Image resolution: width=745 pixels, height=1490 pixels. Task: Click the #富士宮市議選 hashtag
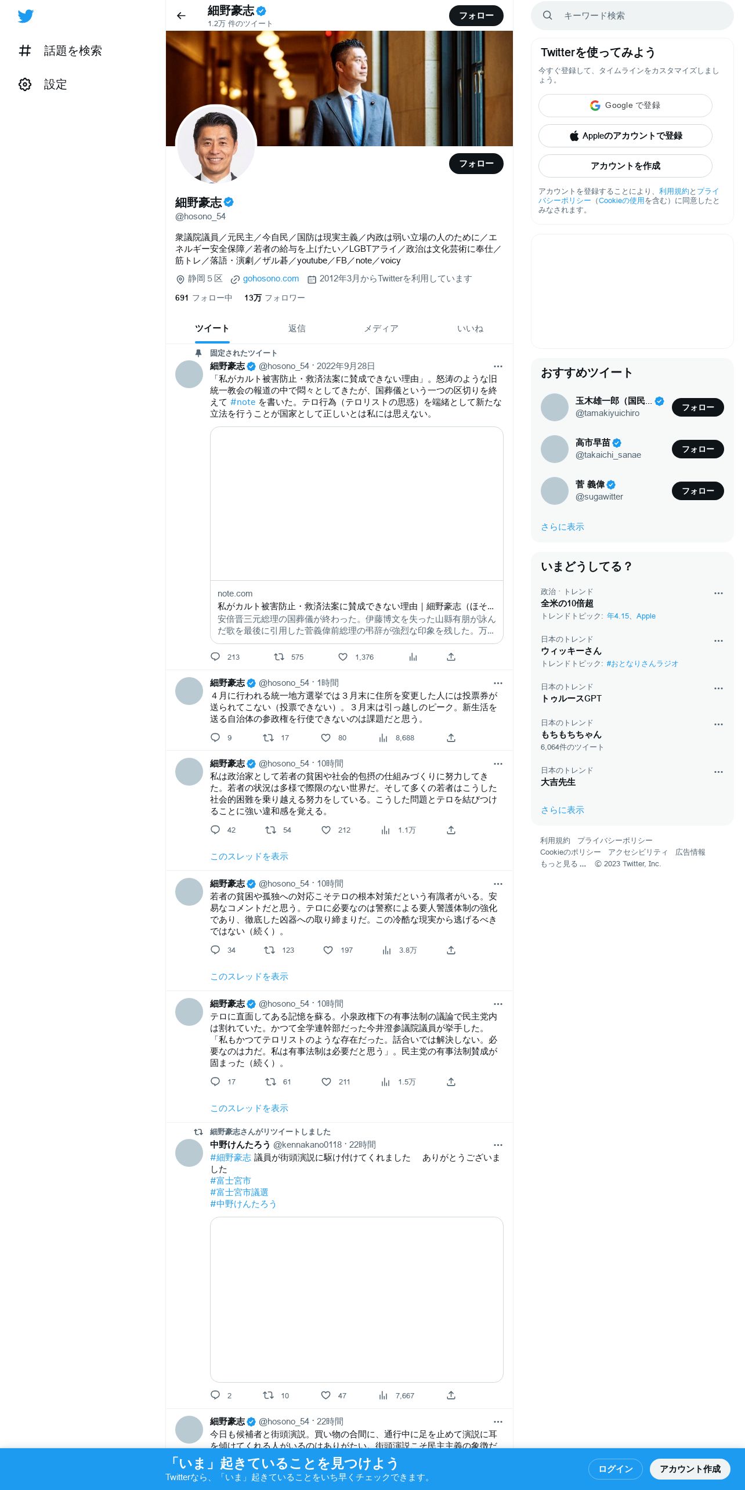tap(239, 1192)
